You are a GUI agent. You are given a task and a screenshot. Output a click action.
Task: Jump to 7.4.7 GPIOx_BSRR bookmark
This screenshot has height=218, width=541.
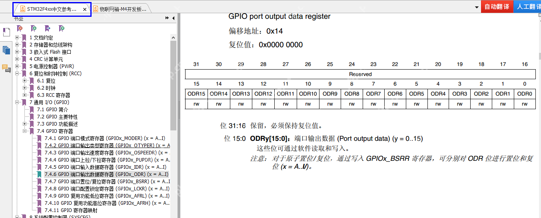107,182
